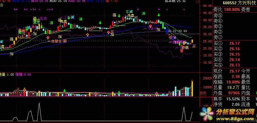The image size is (257, 123).
Task: Click the 内盘 label
Action: tap(246, 93)
